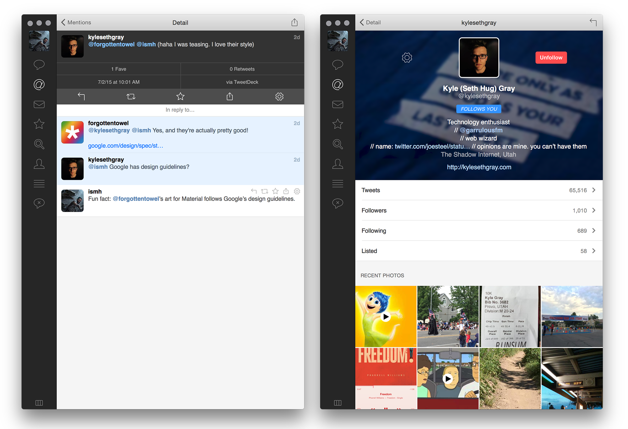Click the account avatar atop right window sidebar
This screenshot has height=429, width=628.
(338, 41)
